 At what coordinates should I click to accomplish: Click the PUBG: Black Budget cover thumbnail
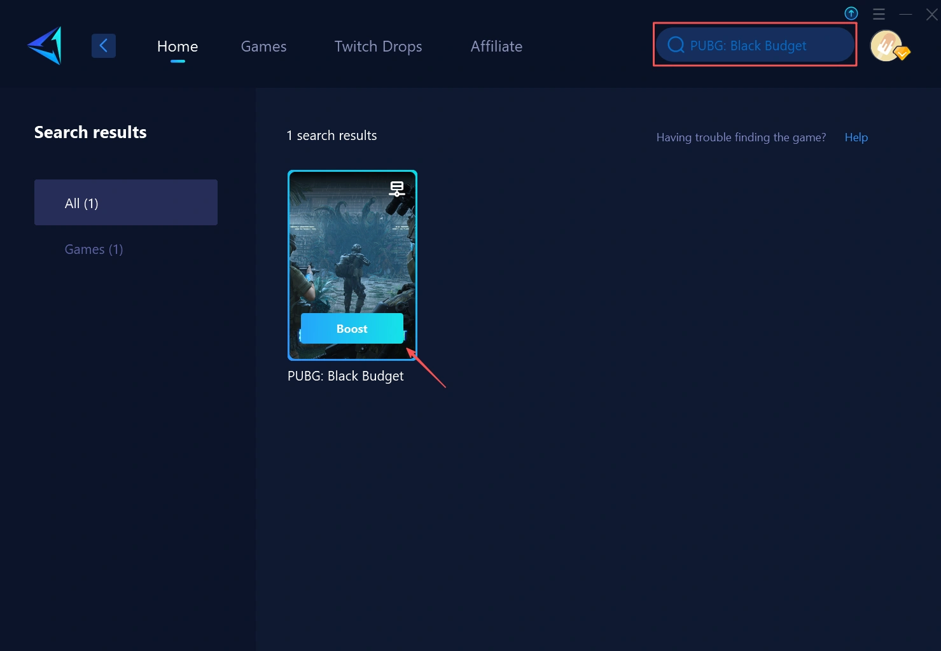[352, 255]
